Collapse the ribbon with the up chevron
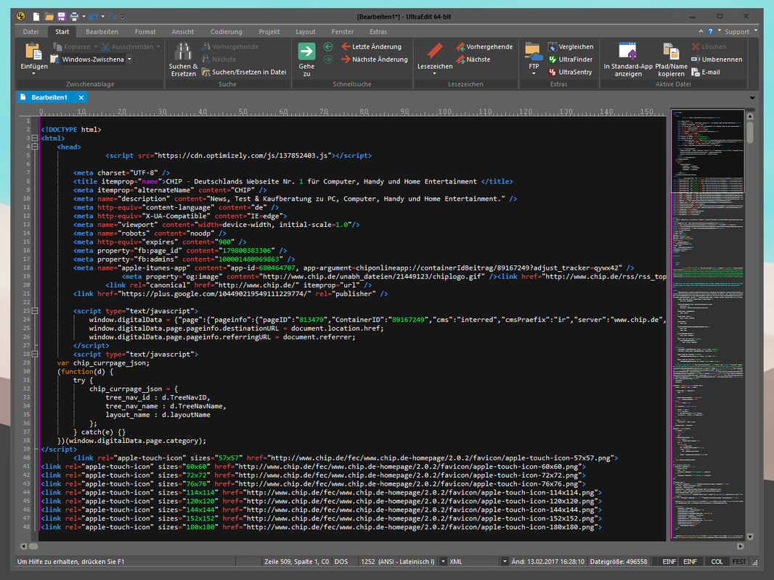Screen dimensions: 774x580 [x=701, y=31]
